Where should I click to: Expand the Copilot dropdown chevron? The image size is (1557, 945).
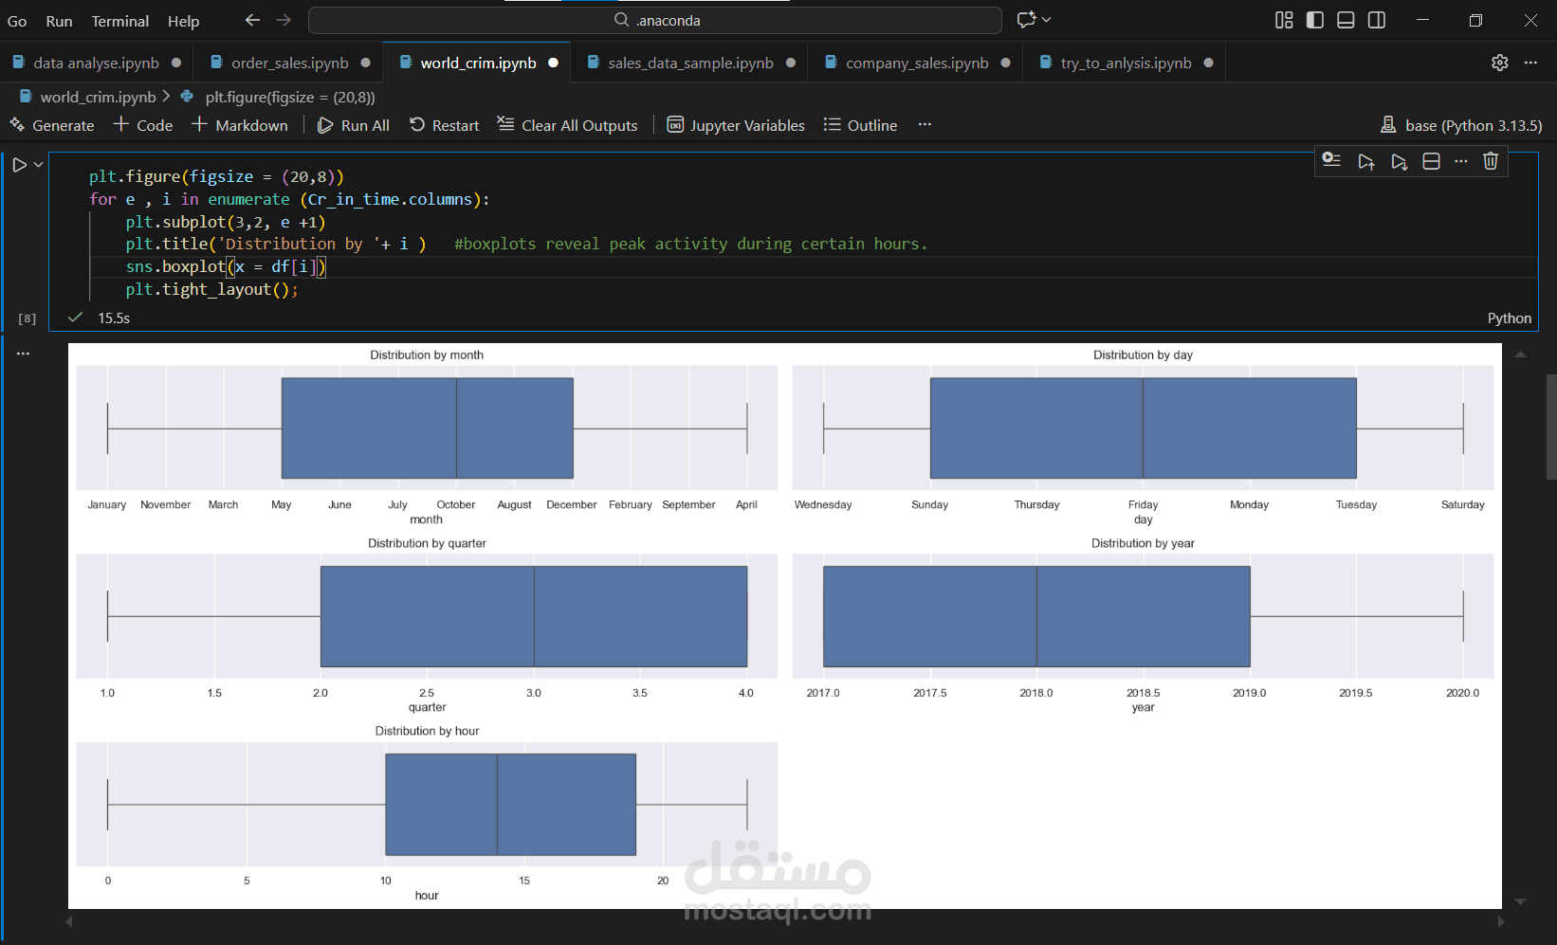pyautogui.click(x=1046, y=20)
